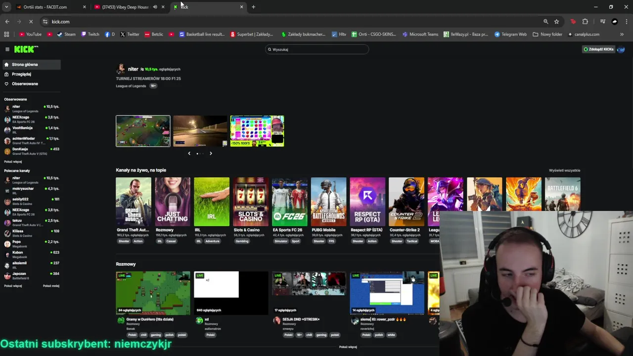Viewport: 633px width, 356px height.
Task: Open the Counter-Strike 2 category card
Action: 407,201
